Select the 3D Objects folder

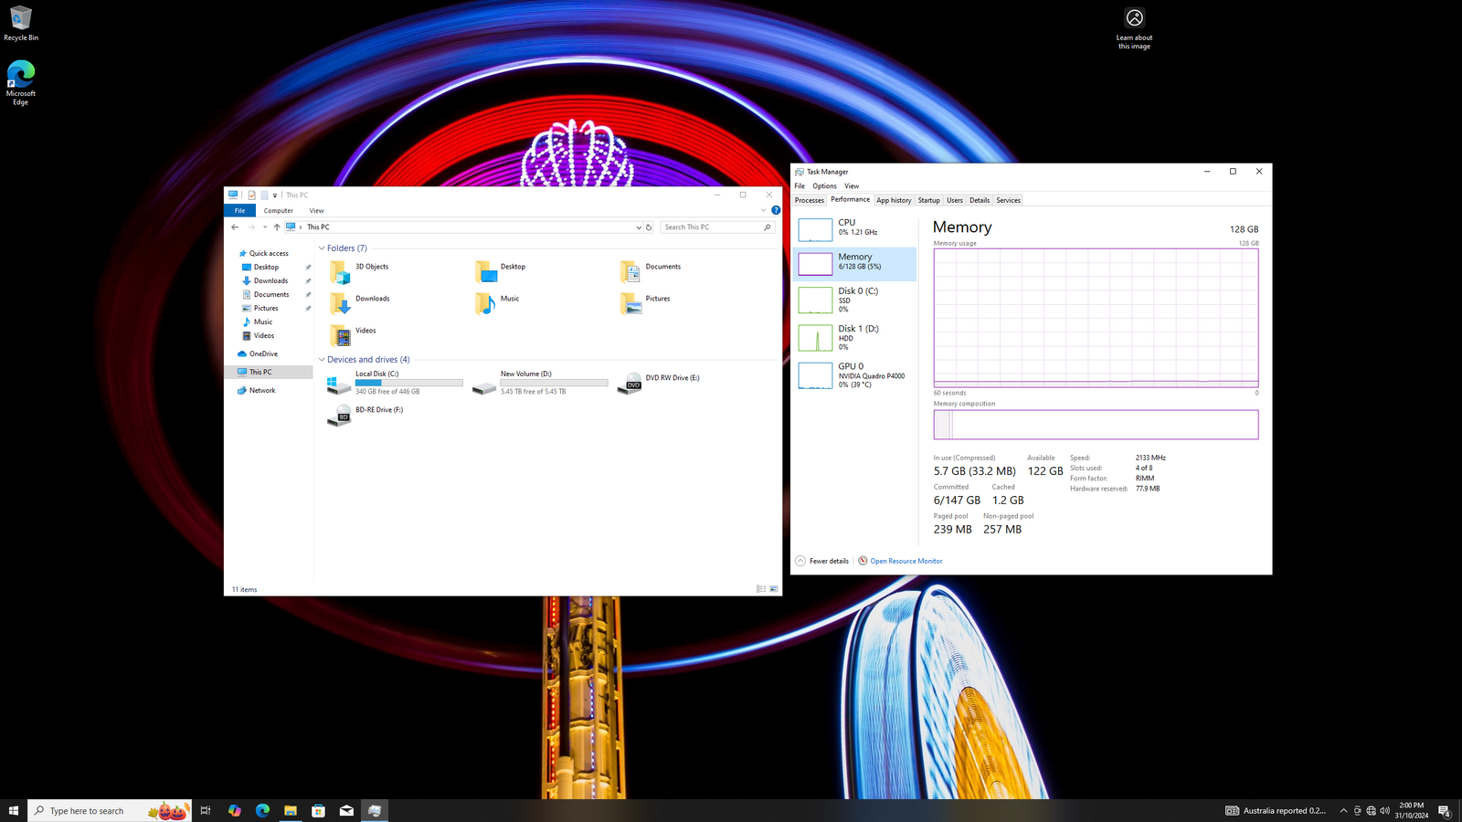click(359, 271)
